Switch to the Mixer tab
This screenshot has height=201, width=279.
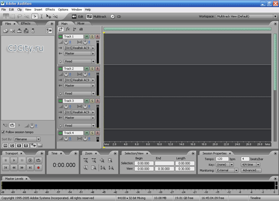[x=81, y=23]
